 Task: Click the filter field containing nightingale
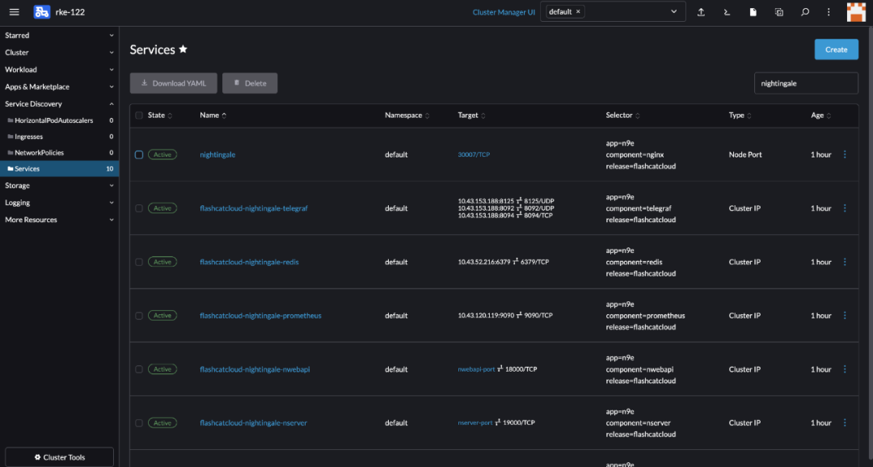point(805,83)
